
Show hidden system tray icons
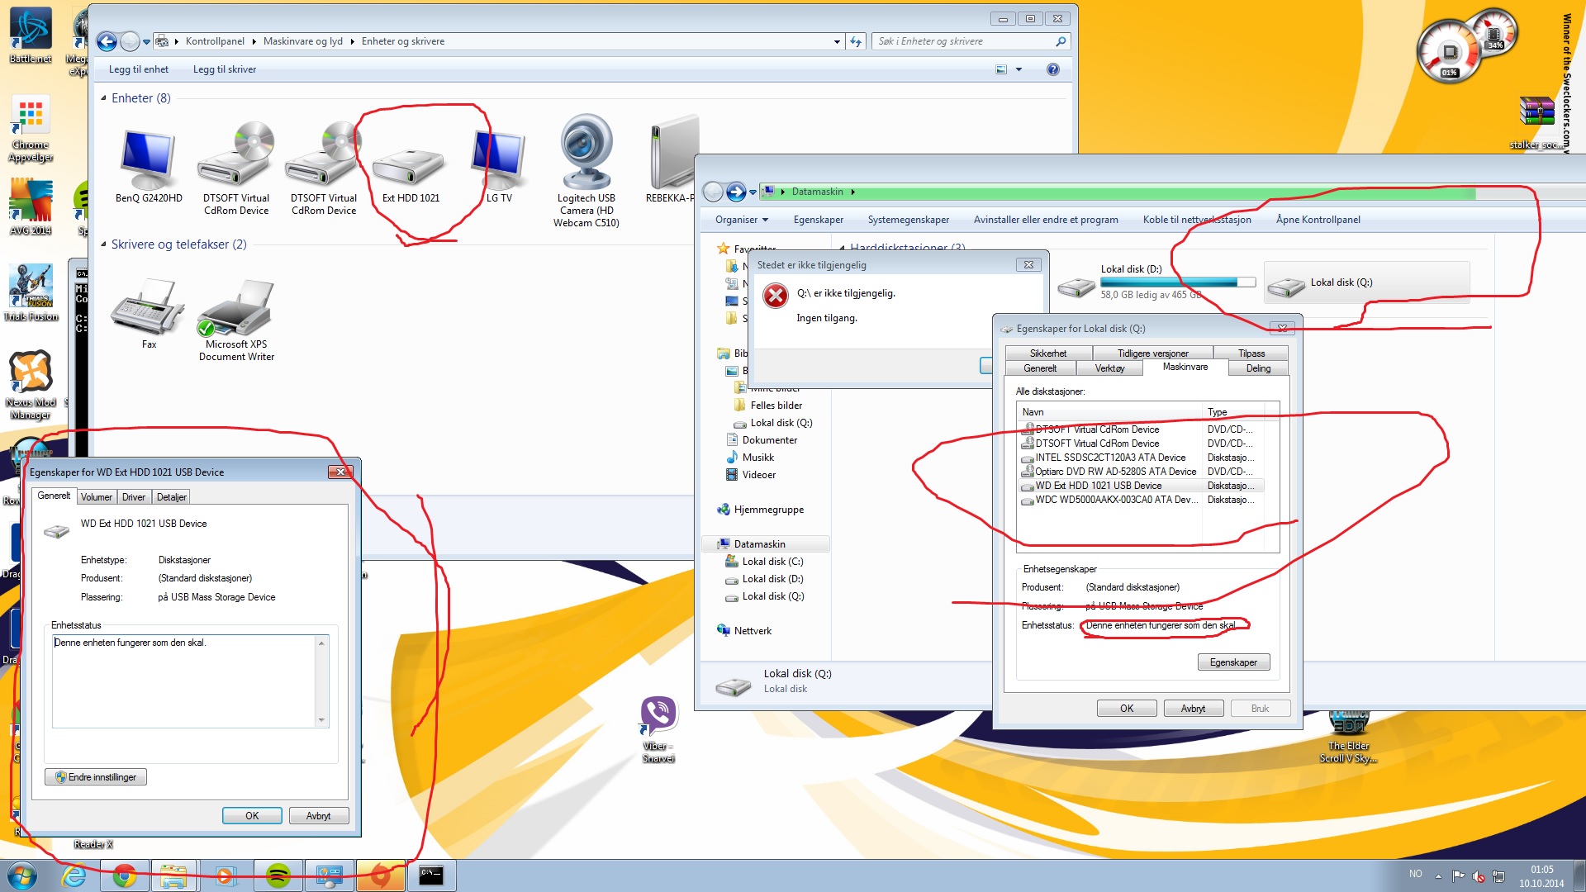(x=1438, y=875)
